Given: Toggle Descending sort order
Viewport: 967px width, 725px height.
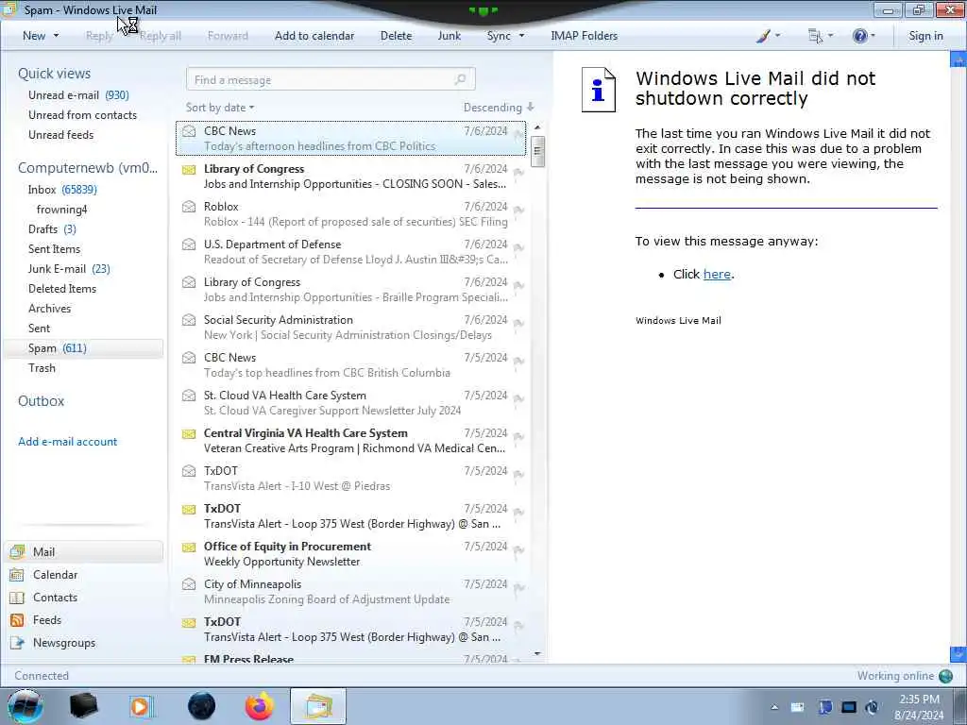Looking at the screenshot, I should coord(499,108).
